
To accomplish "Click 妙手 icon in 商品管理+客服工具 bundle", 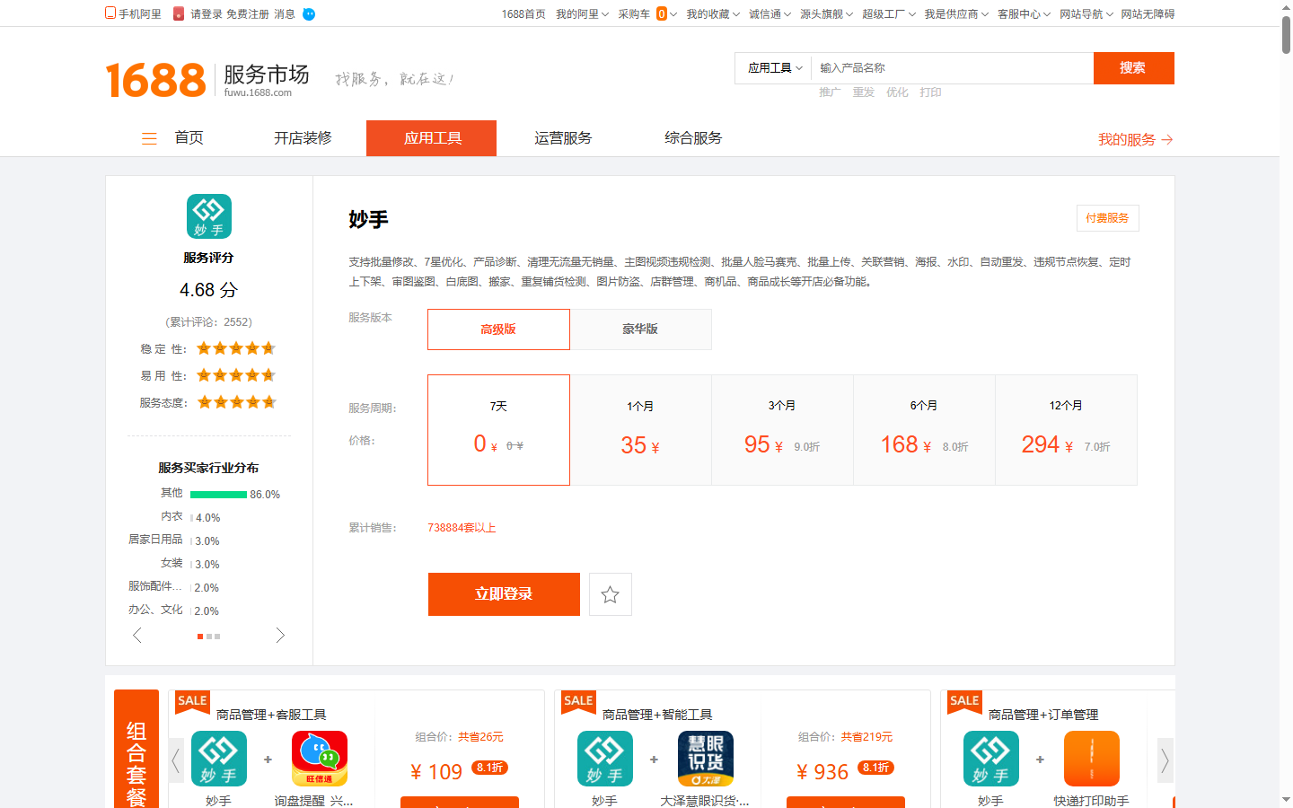I will pos(219,759).
